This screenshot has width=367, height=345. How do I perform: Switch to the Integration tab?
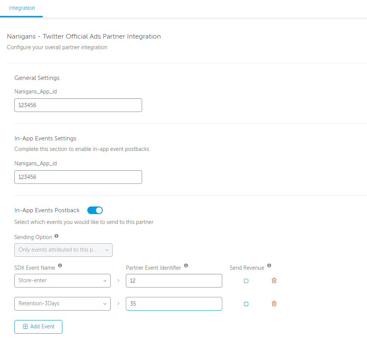pos(22,8)
